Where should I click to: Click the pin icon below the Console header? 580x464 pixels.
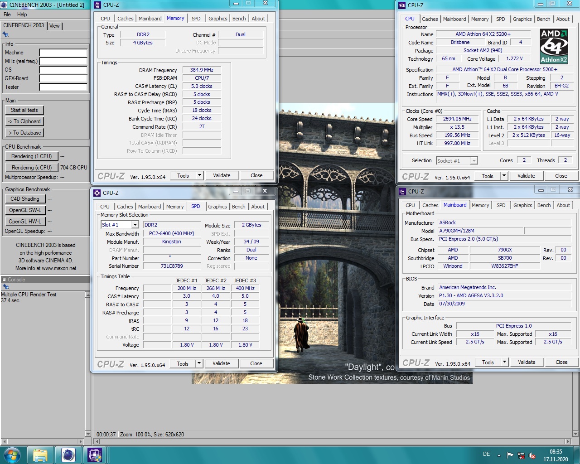pyautogui.click(x=6, y=286)
